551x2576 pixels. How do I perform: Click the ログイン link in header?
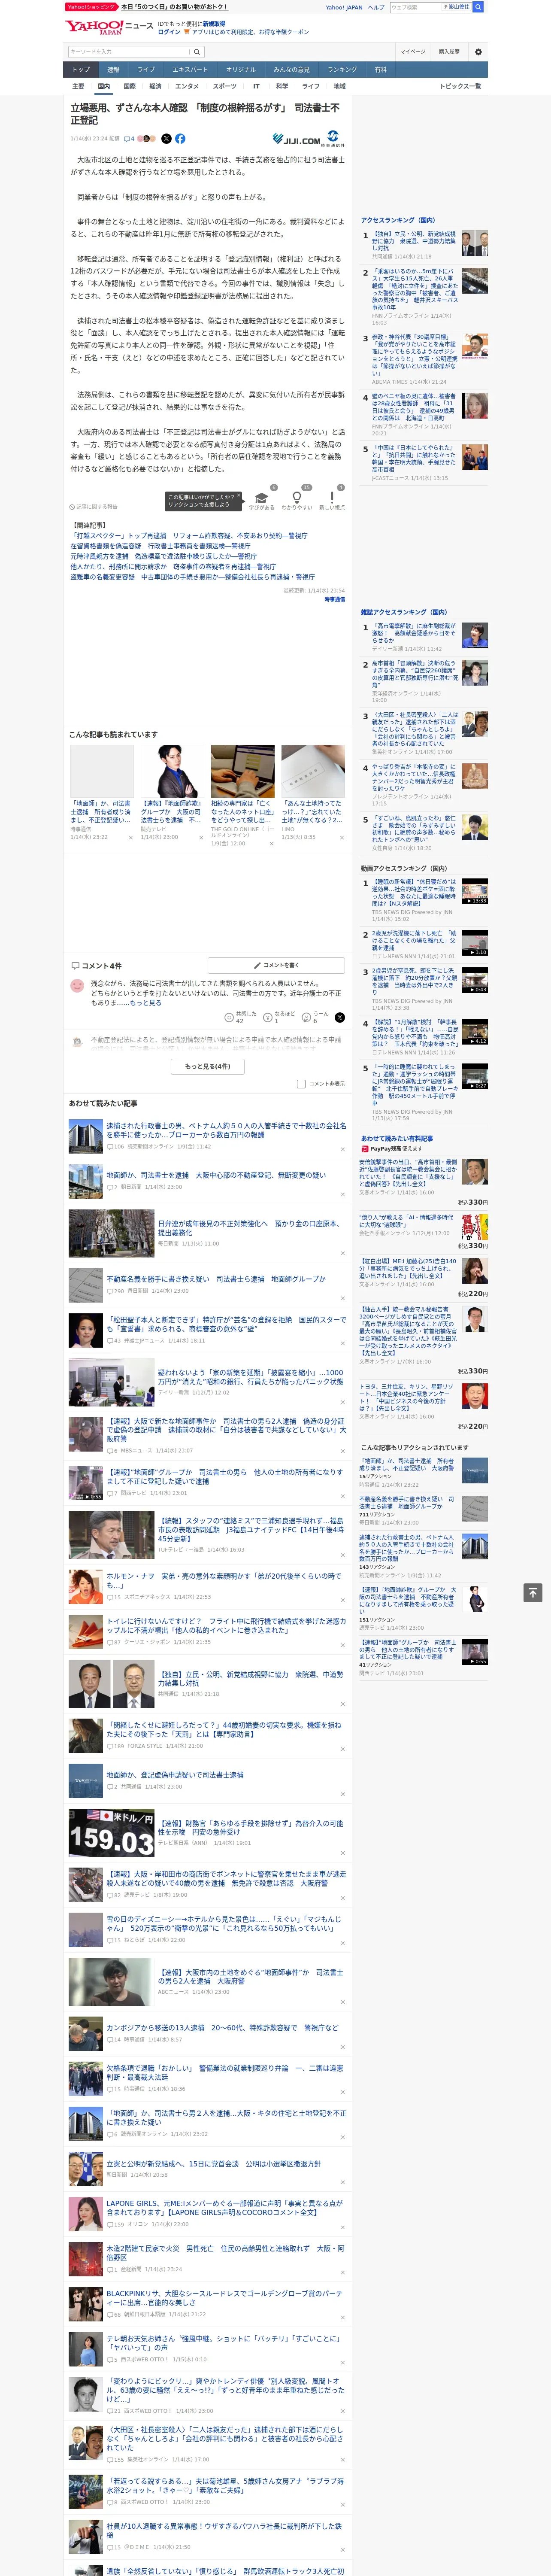point(169,32)
